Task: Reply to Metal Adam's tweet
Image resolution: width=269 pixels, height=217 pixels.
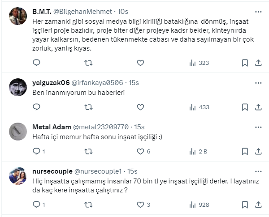Action: coord(37,151)
